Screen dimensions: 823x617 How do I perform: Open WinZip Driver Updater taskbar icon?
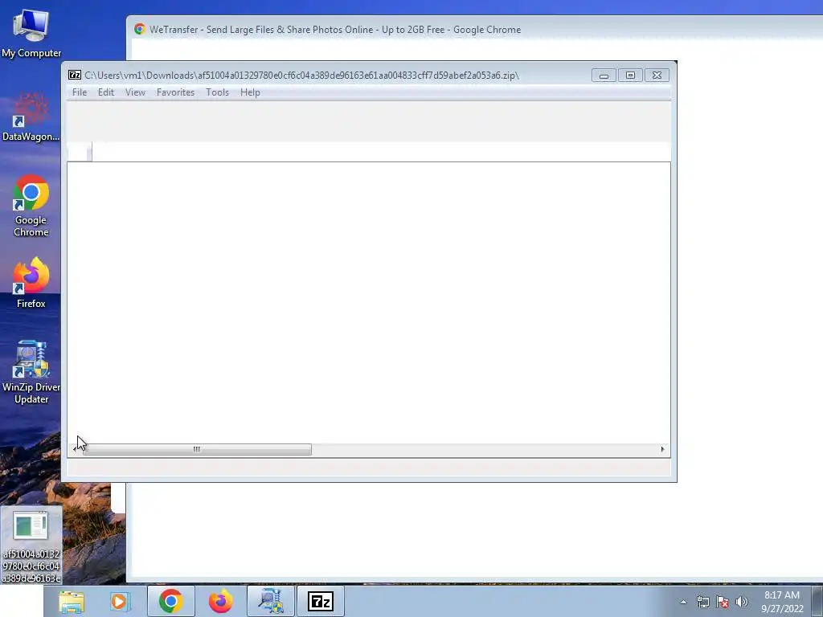click(270, 601)
